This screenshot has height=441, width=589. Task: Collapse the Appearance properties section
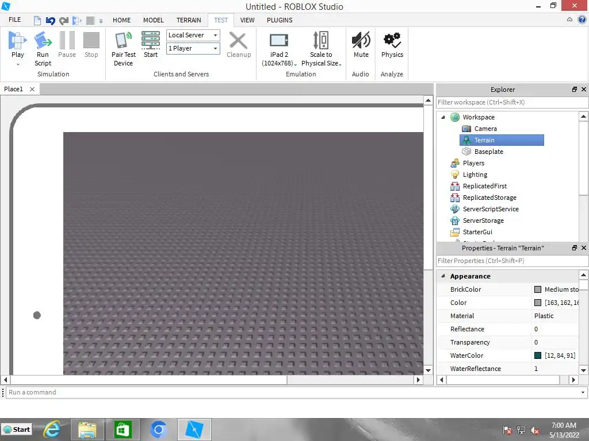click(443, 276)
